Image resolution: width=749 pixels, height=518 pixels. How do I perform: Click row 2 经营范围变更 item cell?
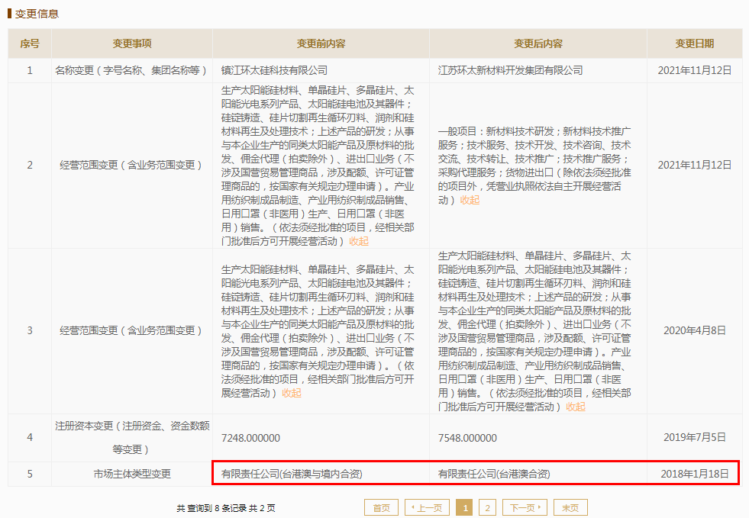(132, 166)
